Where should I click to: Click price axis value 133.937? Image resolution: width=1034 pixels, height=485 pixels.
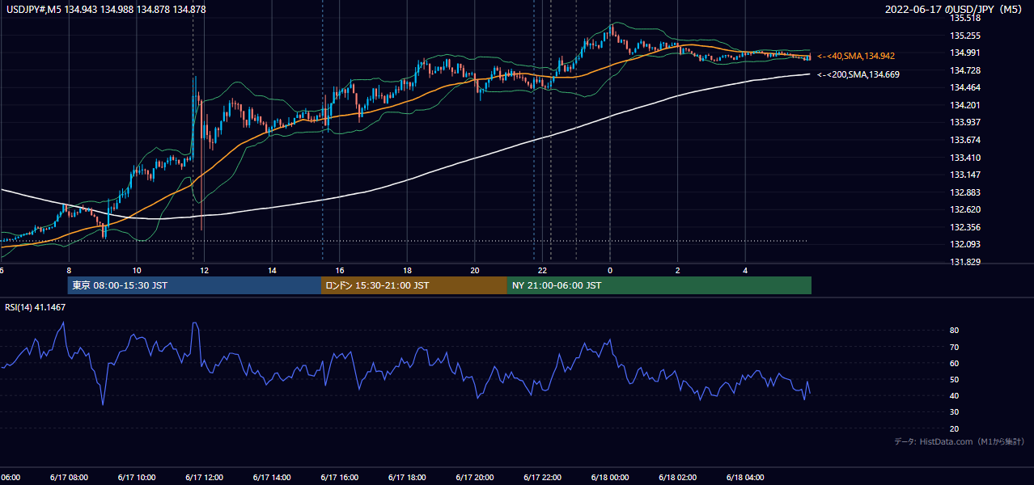966,122
